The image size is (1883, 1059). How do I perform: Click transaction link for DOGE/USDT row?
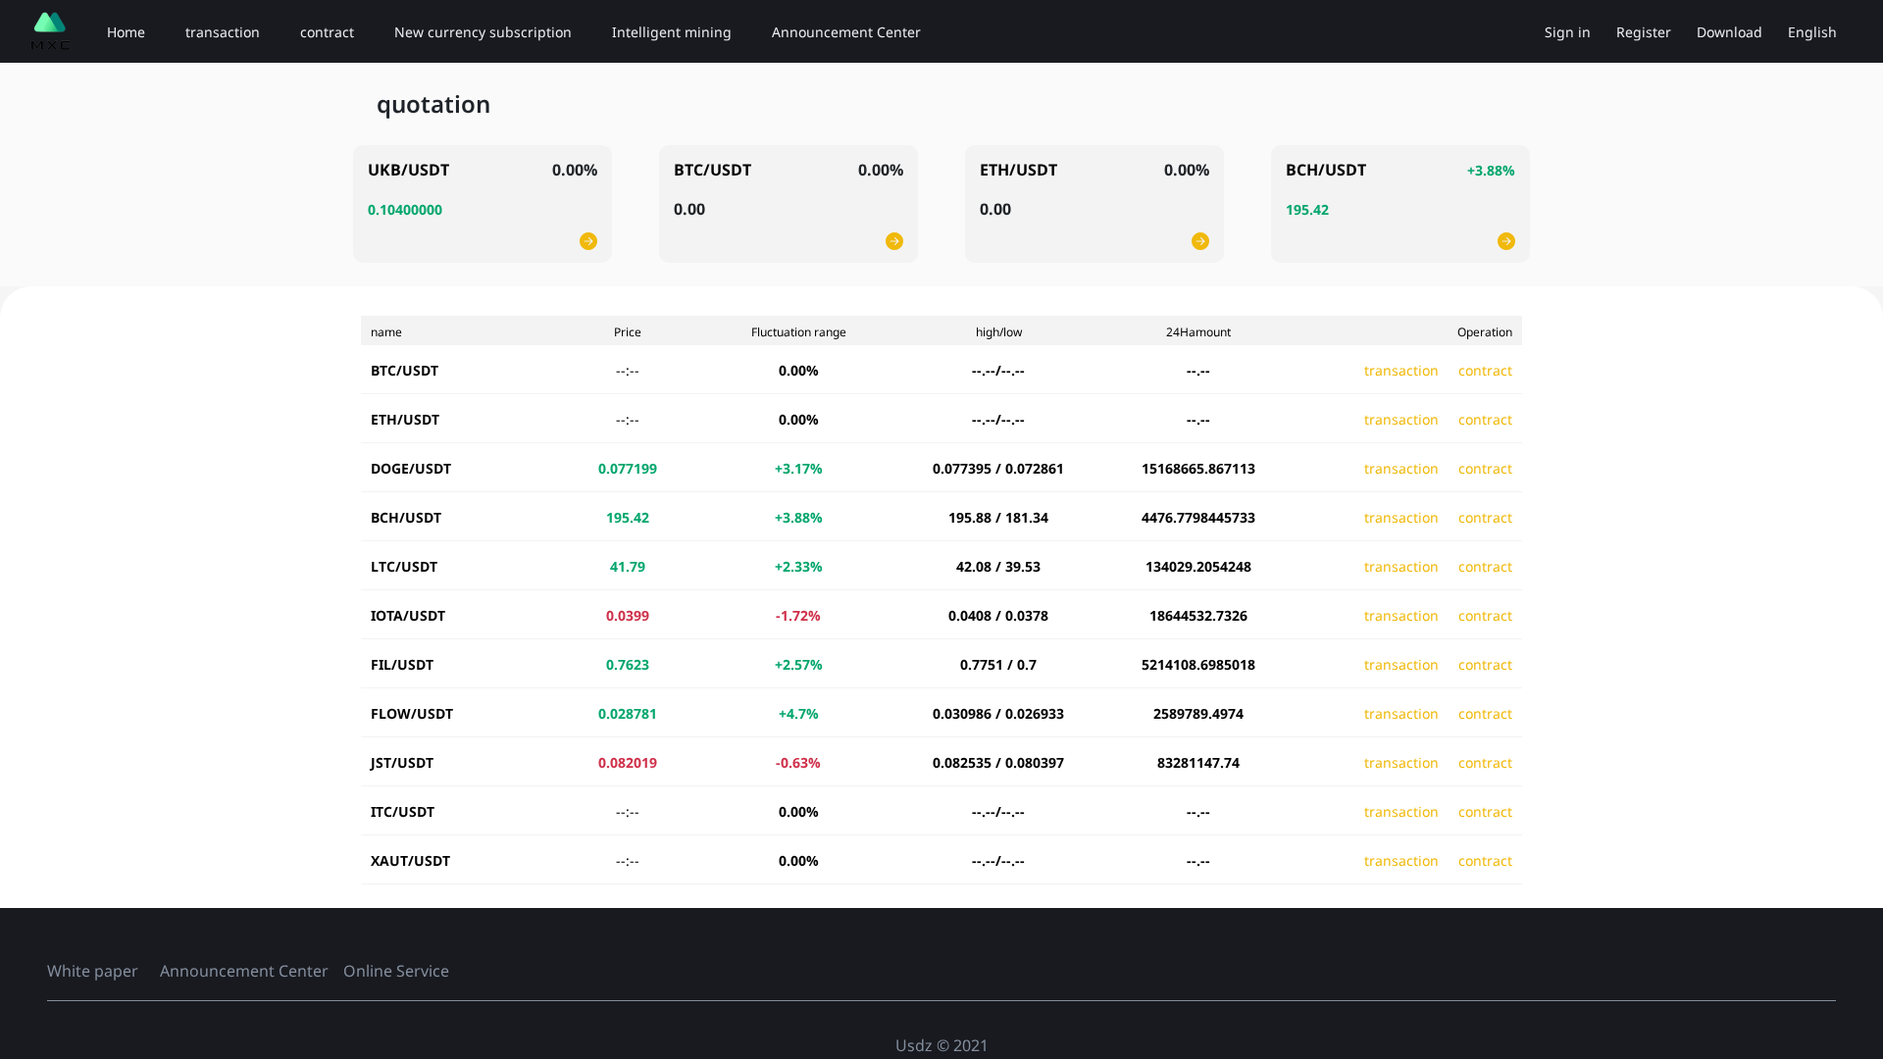(x=1400, y=469)
